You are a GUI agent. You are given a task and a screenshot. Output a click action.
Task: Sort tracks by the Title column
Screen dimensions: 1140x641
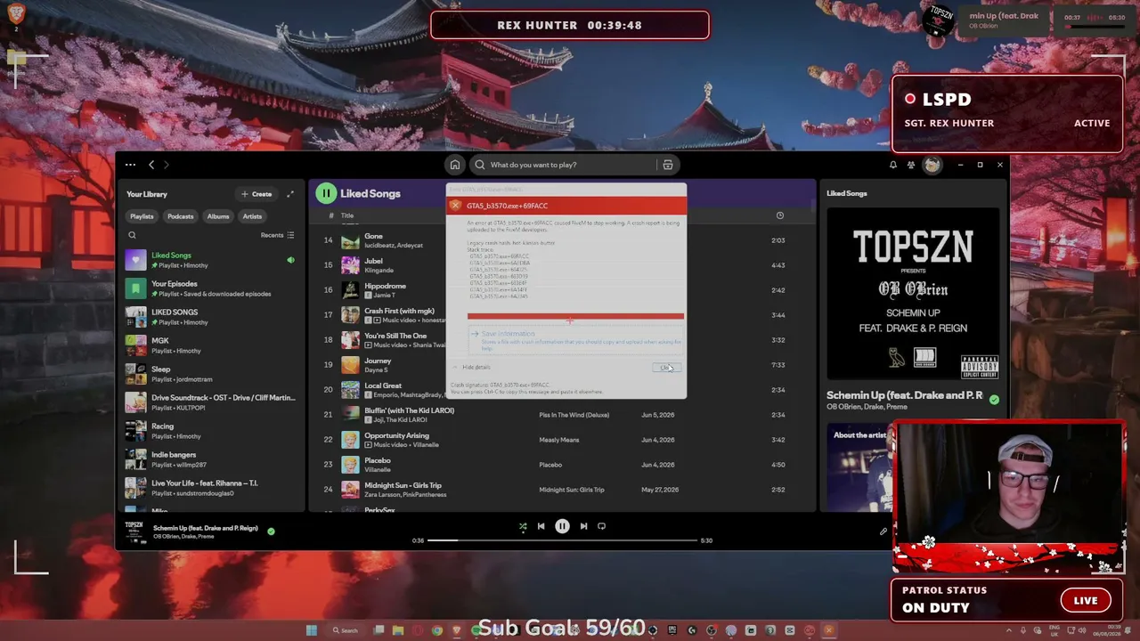(347, 215)
